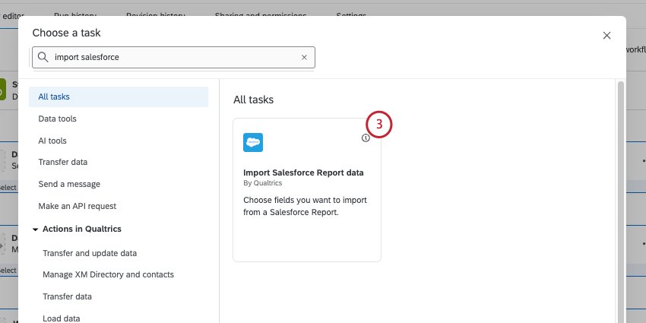Collapse the Actions in Qualtrics section
646x323 pixels.
coord(35,229)
